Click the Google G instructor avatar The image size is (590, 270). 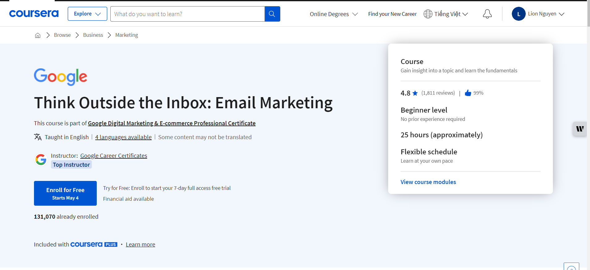(x=41, y=160)
